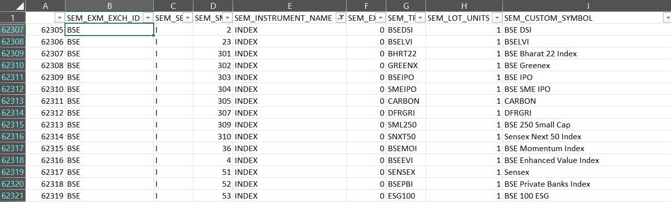Open the SEM_EXM_EXCH_ID filter dropdown
Image resolution: width=671 pixels, height=202 pixels.
coord(148,18)
